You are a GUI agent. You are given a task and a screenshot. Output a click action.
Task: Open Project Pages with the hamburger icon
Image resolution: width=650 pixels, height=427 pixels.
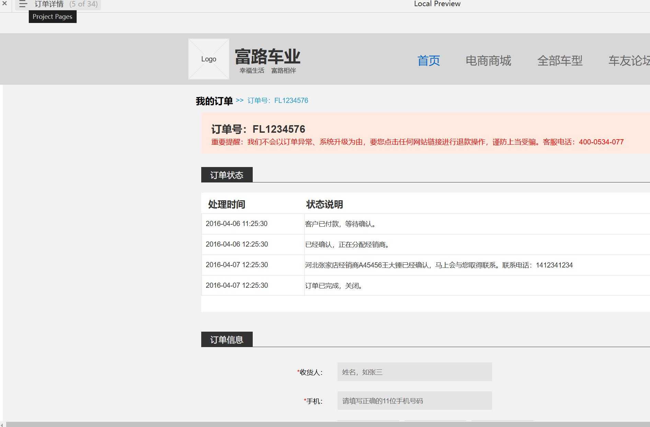(x=23, y=4)
